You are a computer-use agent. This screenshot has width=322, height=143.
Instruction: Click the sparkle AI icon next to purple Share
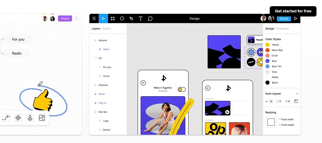click(77, 19)
